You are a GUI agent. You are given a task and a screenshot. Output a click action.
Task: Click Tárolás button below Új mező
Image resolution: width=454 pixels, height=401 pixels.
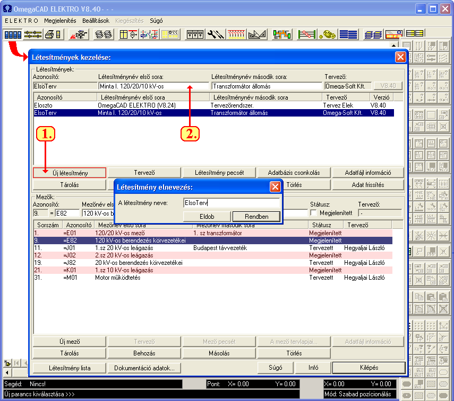point(70,353)
